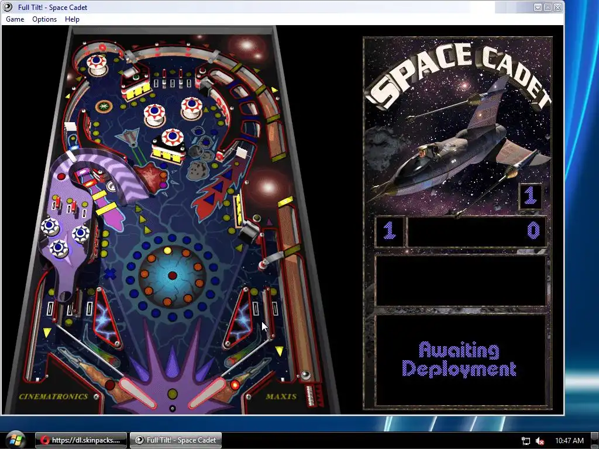
Task: Click the yellow-green light between the flippers
Action: coord(173,393)
